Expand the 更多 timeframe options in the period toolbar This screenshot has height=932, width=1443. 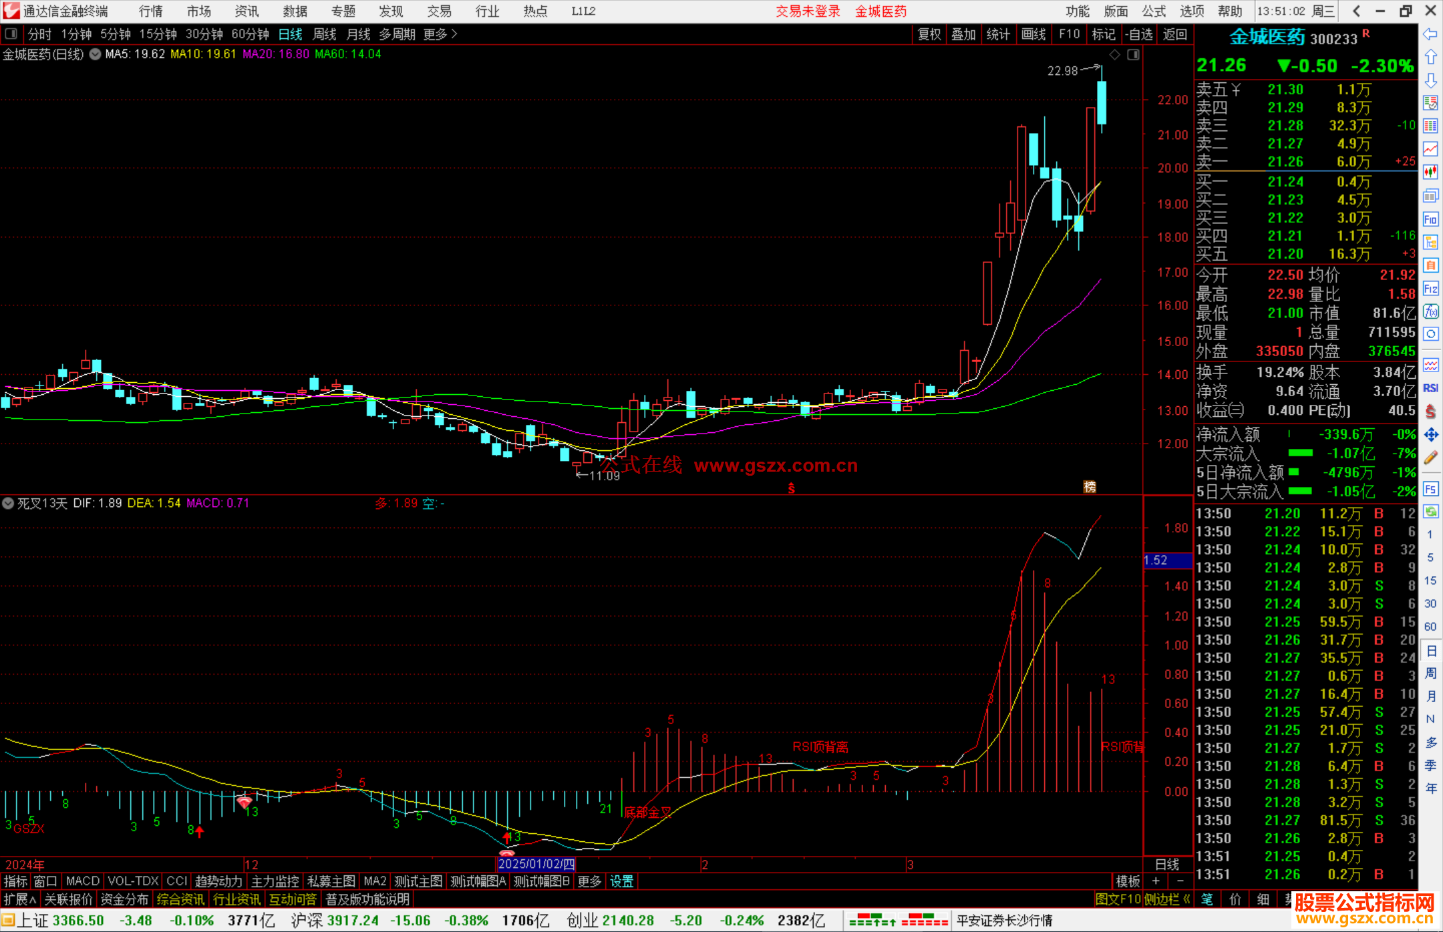(x=440, y=34)
